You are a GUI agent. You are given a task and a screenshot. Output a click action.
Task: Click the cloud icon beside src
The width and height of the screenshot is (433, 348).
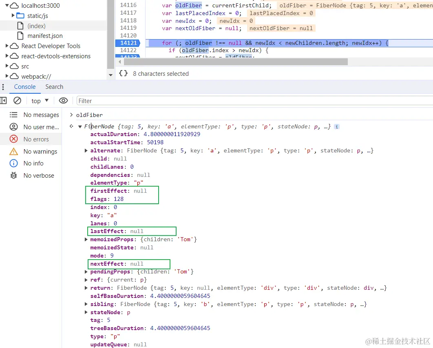pos(14,66)
